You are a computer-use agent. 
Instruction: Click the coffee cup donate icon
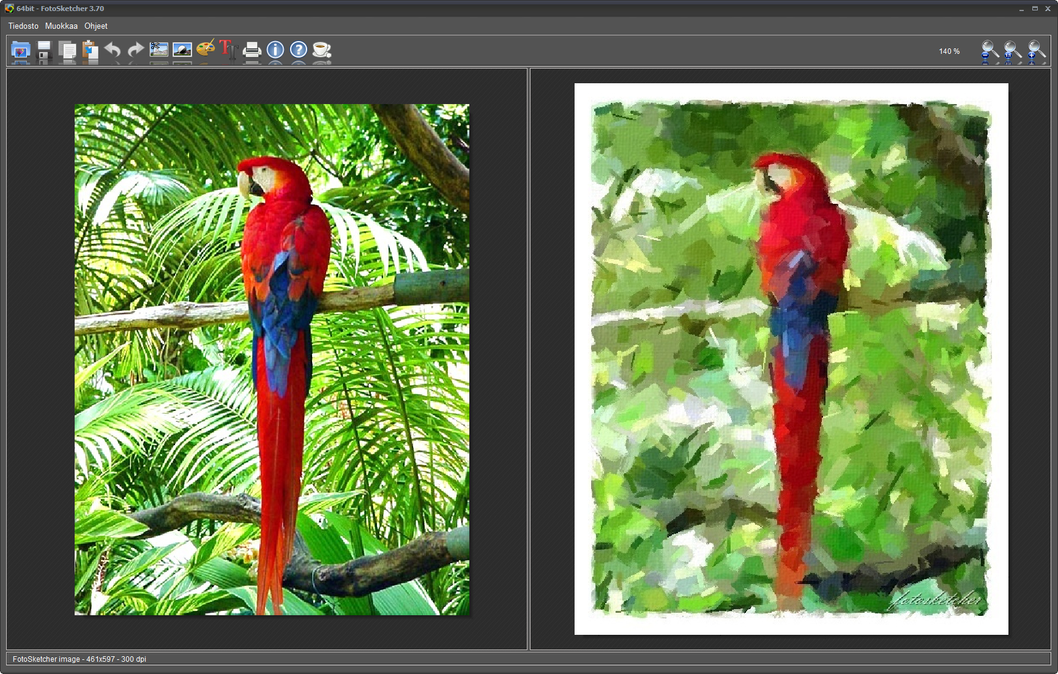pos(321,50)
